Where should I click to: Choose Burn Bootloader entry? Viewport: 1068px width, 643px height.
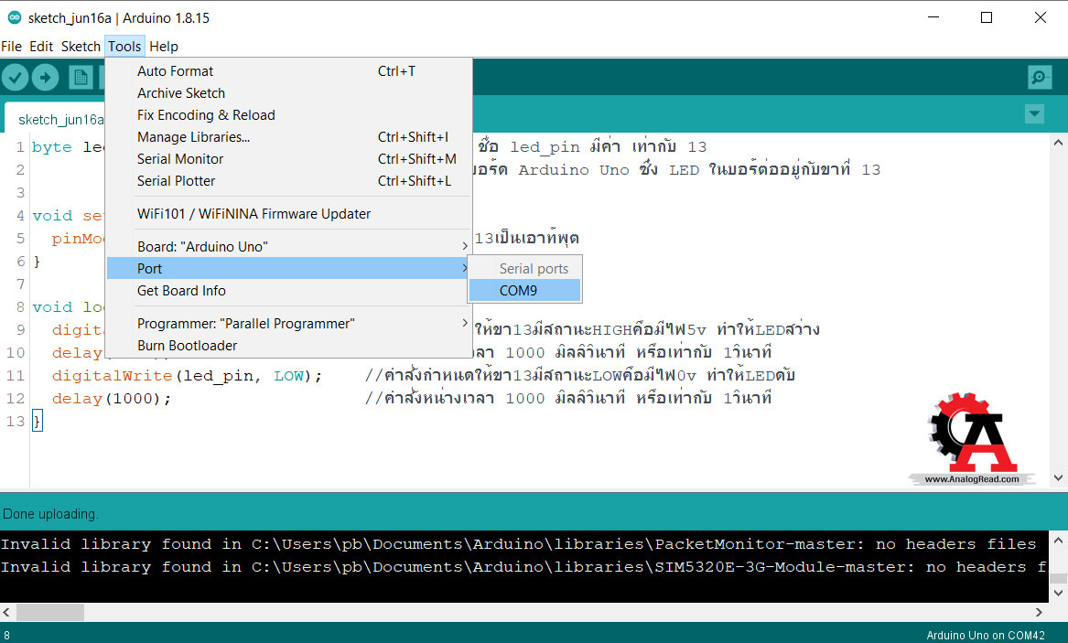289,346
